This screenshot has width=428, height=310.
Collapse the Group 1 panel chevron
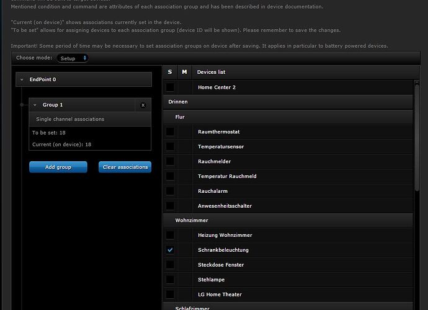pos(35,105)
